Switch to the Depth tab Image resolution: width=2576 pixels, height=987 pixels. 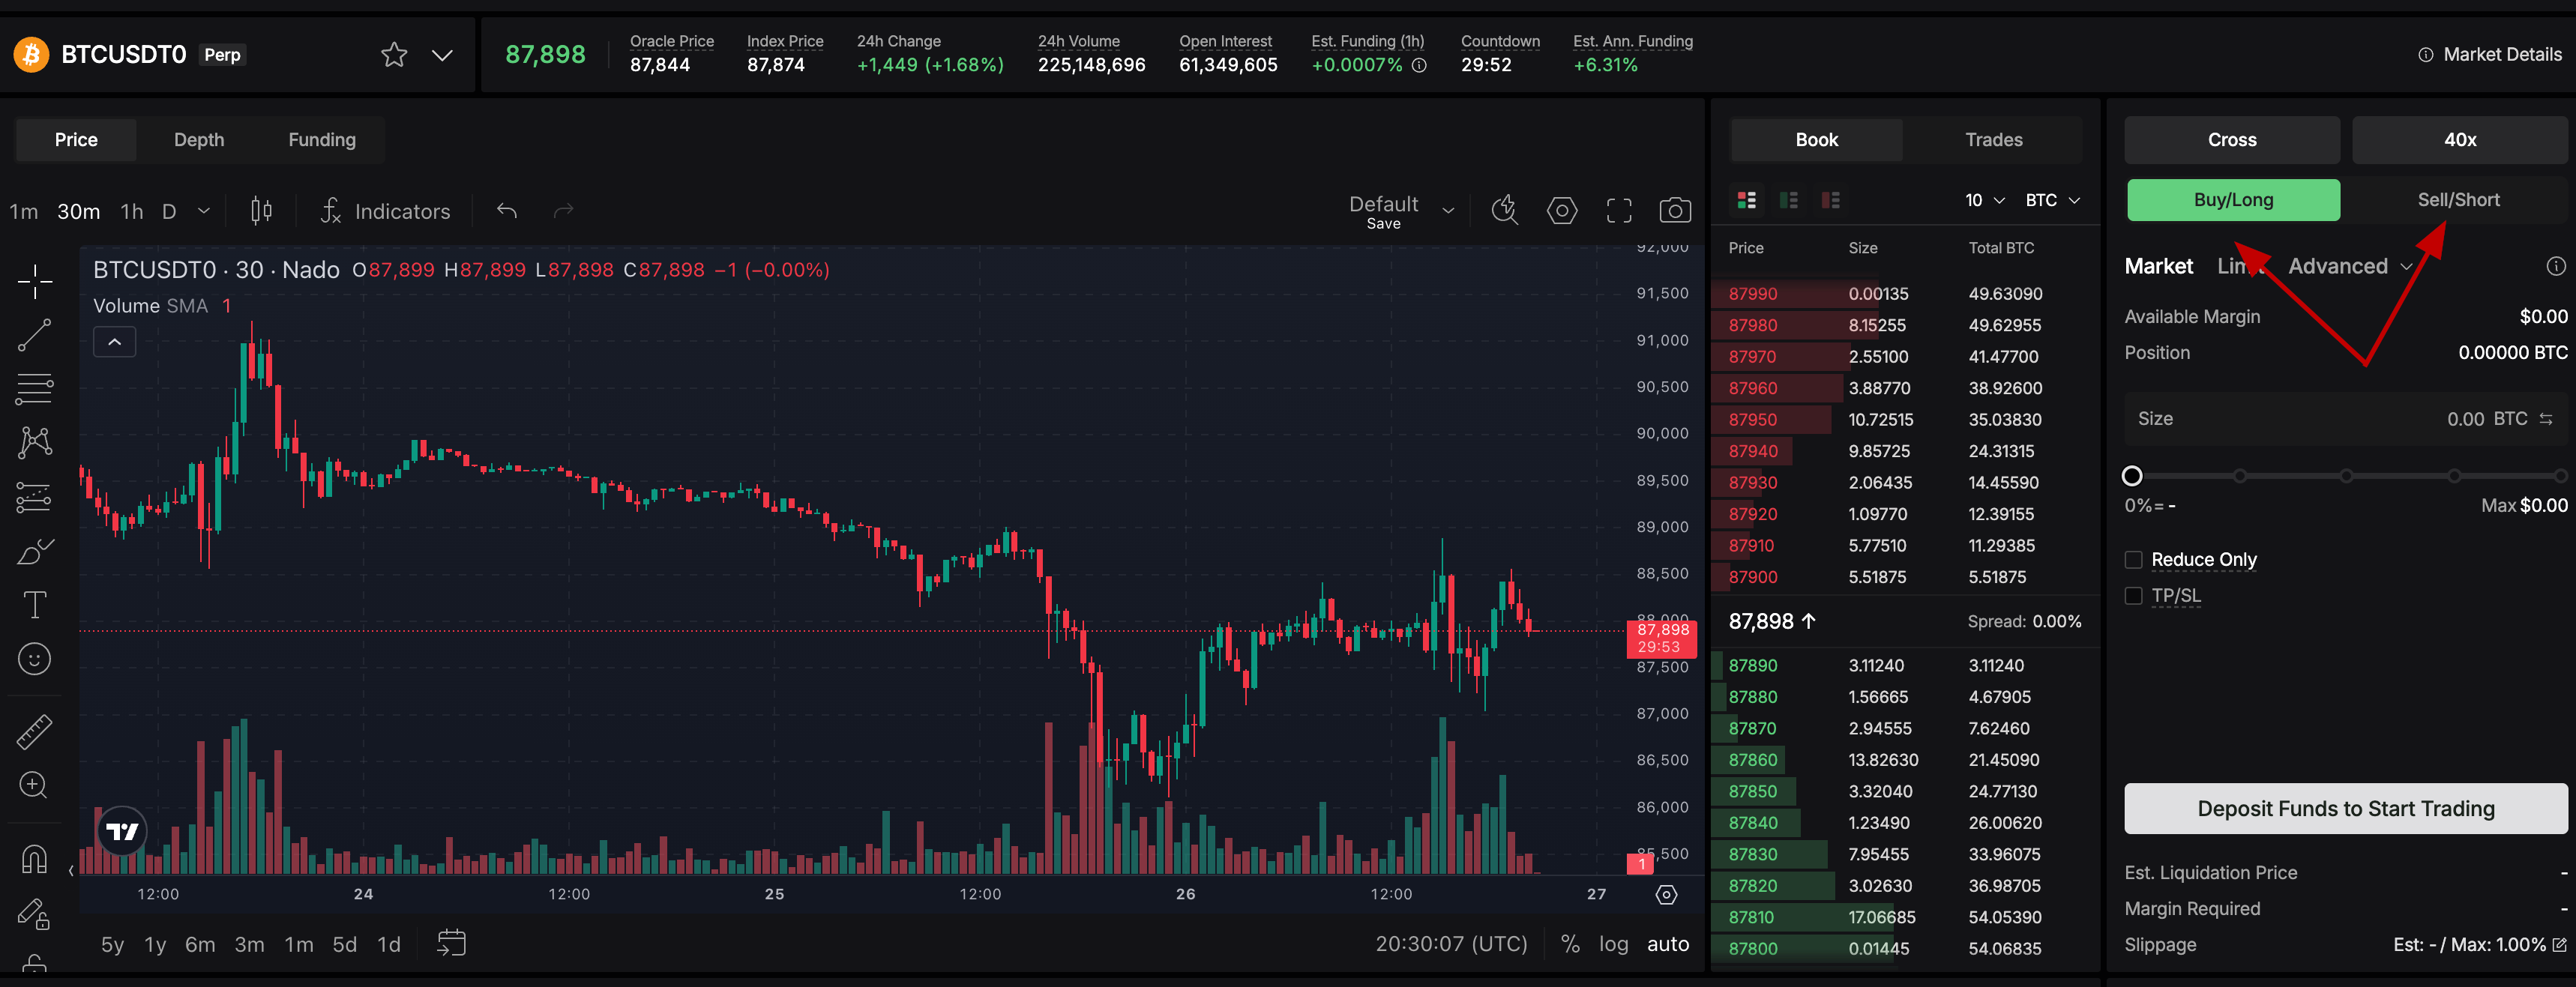(x=199, y=140)
